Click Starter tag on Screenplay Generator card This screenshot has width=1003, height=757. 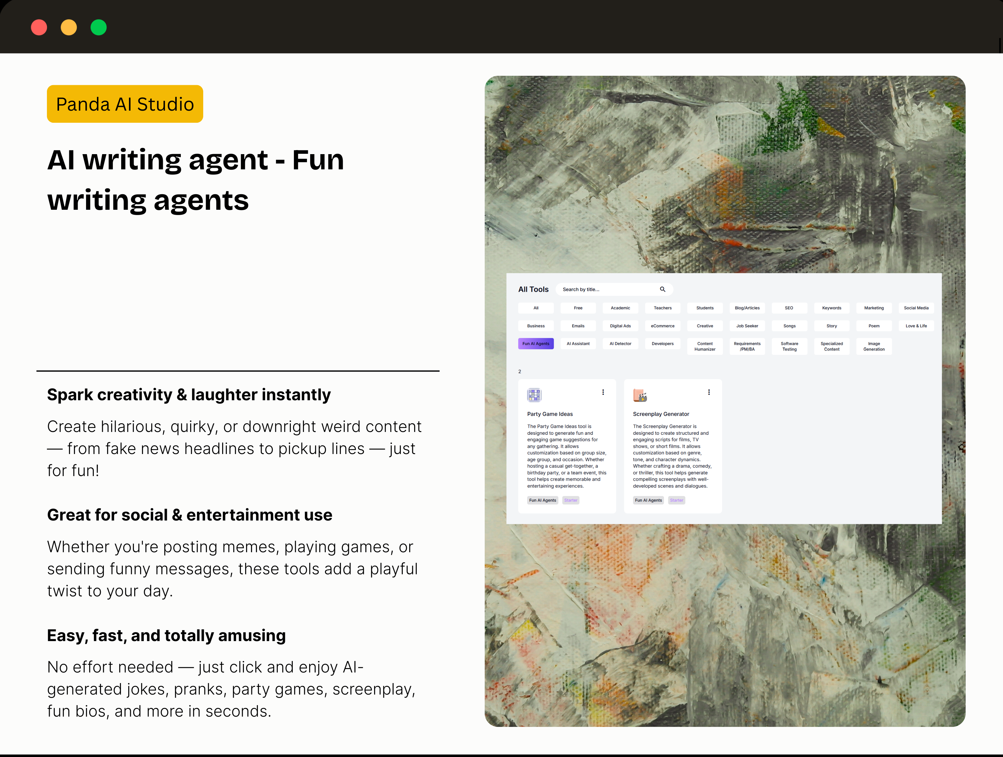point(676,500)
